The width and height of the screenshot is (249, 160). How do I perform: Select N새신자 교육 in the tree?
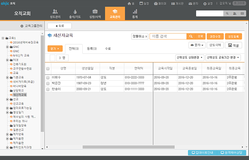pos(21,56)
